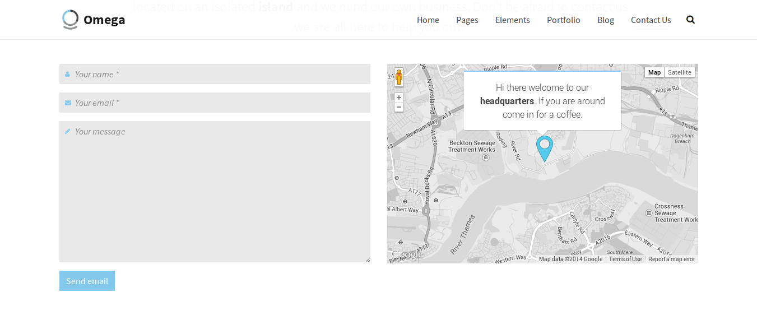
Task: Zoom out the map with minus button
Action: tap(399, 107)
